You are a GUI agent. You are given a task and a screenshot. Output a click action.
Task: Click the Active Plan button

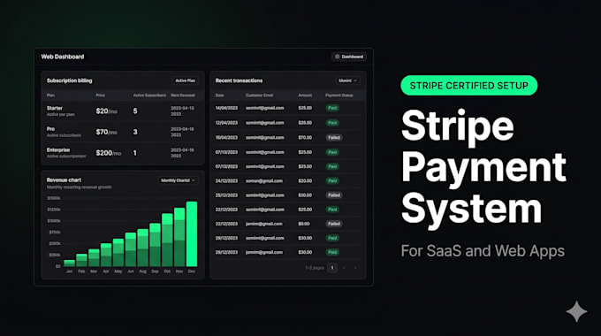pyautogui.click(x=185, y=80)
